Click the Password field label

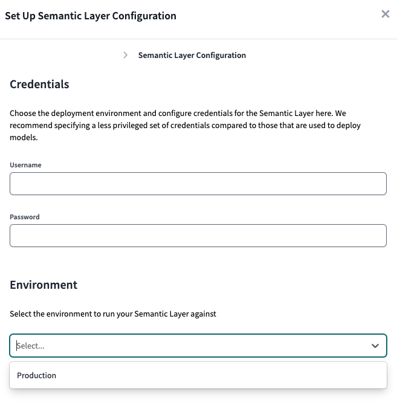25,217
